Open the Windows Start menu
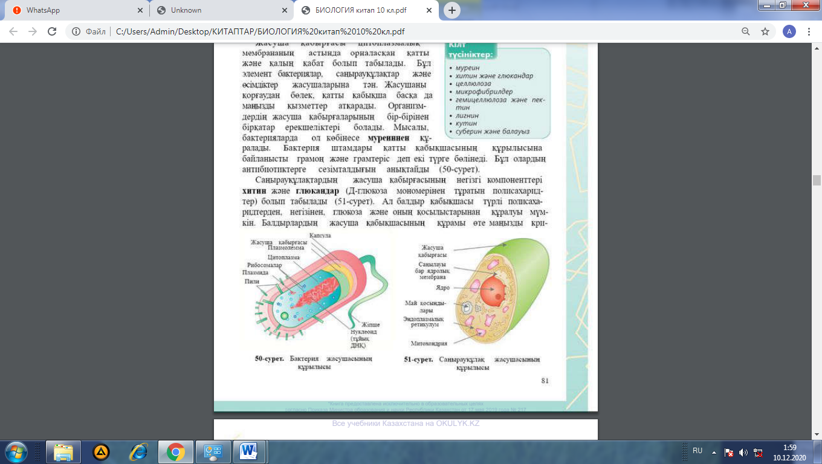The image size is (822, 464). 16,451
